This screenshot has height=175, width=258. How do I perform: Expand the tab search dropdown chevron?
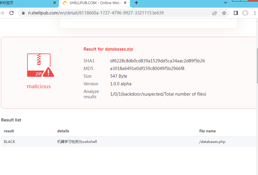[226, 3]
